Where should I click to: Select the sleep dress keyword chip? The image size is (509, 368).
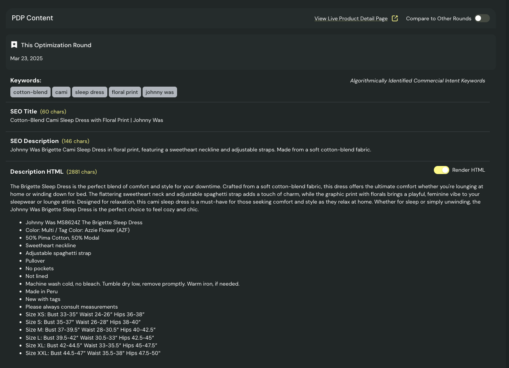pos(89,92)
